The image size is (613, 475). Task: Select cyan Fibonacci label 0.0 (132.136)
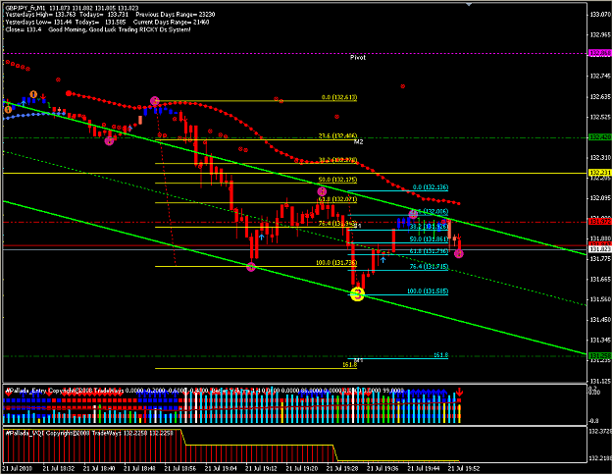431,187
